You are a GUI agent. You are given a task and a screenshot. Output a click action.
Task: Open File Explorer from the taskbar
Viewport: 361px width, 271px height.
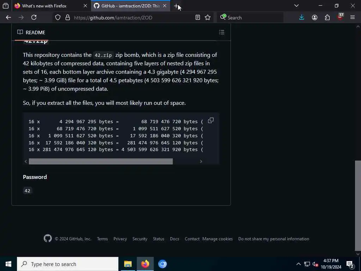(128, 264)
